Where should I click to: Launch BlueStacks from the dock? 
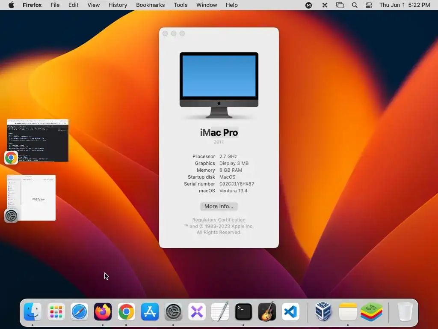[x=371, y=311]
